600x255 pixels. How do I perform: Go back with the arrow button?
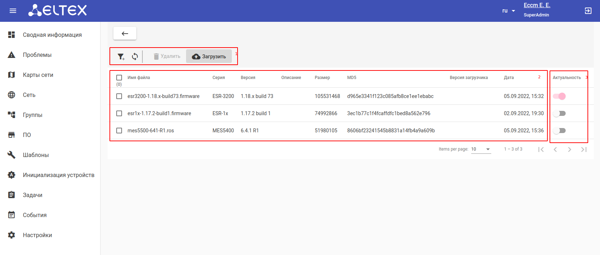(x=125, y=33)
